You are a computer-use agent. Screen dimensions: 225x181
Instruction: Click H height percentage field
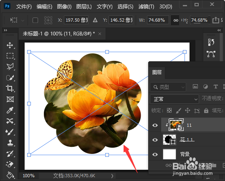coord(200,20)
